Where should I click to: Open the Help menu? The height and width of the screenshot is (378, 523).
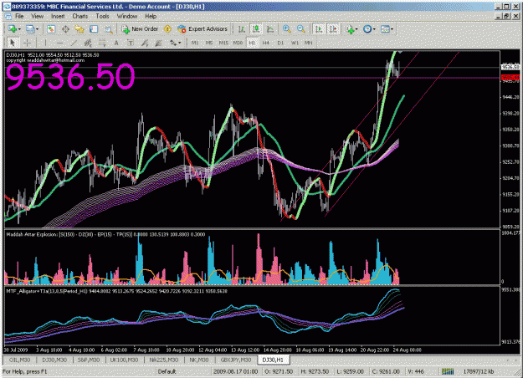tap(151, 16)
